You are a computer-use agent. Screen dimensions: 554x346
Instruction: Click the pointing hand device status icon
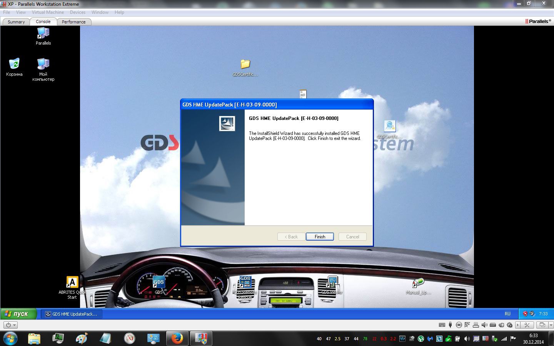coord(501,325)
